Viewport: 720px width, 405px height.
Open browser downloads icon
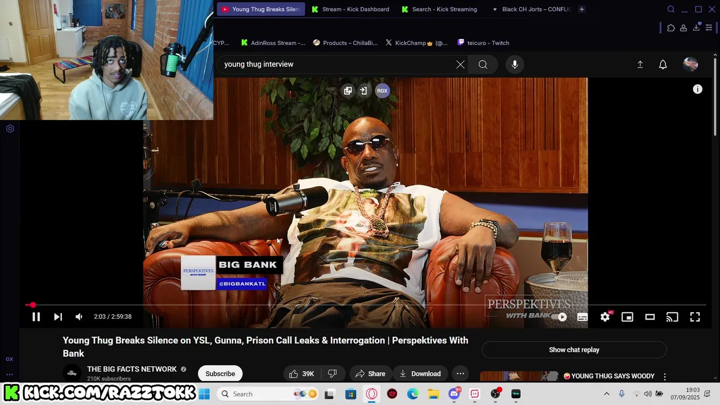pyautogui.click(x=696, y=28)
